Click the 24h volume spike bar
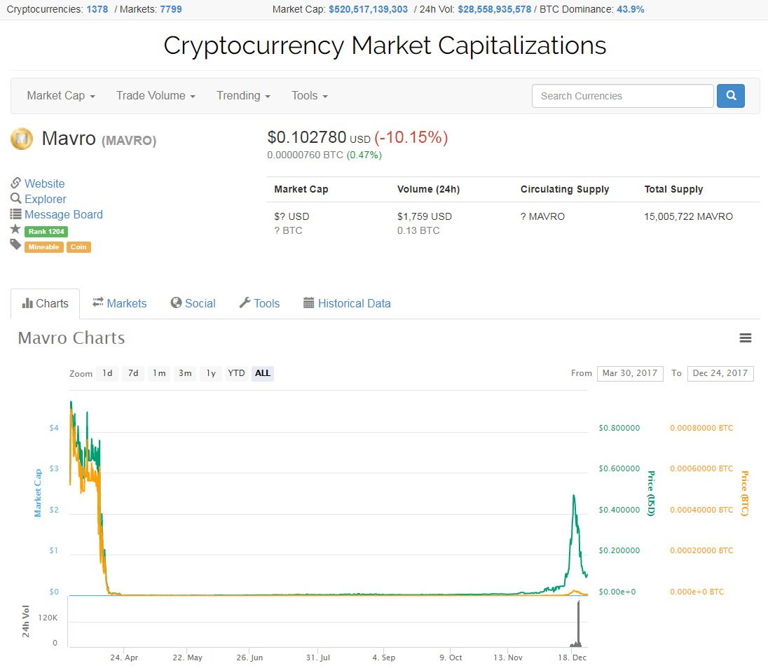Screen dimensions: 768x668 [579, 625]
